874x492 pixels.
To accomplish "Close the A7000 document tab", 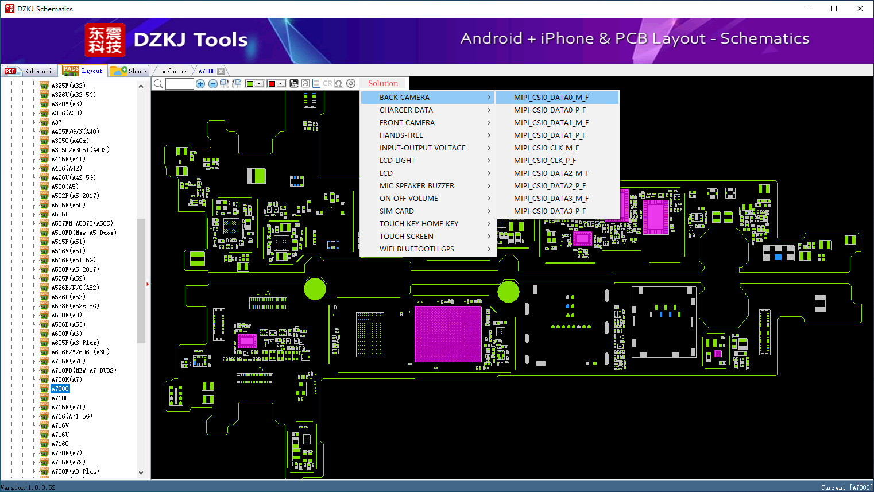I will pos(221,71).
